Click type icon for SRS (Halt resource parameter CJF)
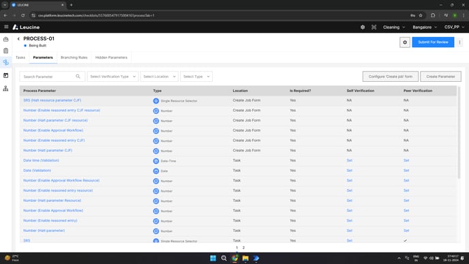Viewport: 469px width, 264px height. tap(156, 101)
